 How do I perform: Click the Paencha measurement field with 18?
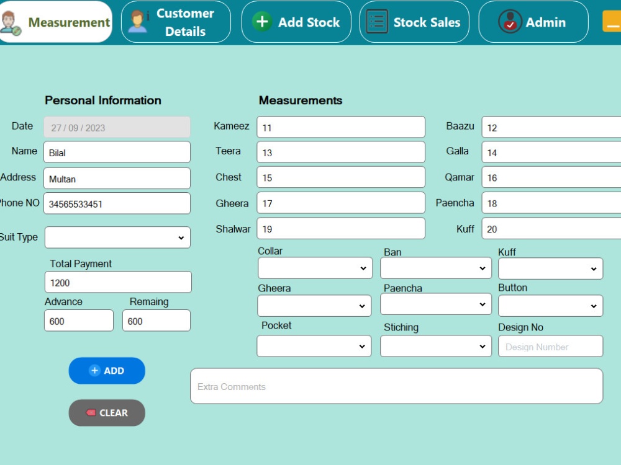[x=551, y=203]
